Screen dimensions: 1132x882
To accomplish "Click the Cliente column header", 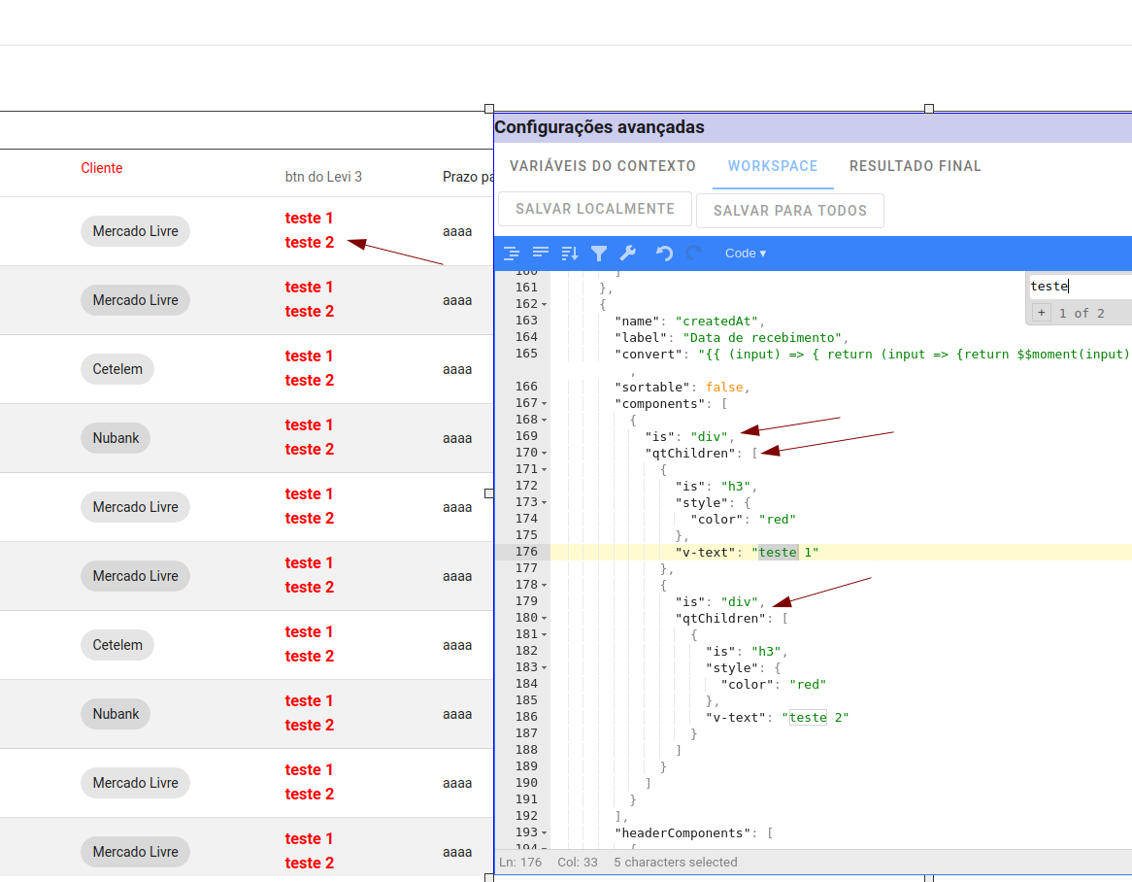I will [102, 168].
